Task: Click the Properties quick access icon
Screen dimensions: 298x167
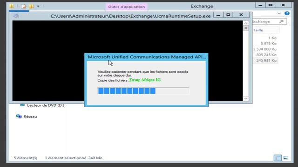Action: point(24,6)
